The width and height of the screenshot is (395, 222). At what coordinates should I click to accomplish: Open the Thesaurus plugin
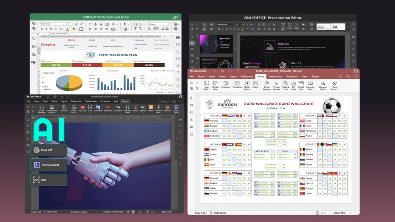[x=118, y=108]
